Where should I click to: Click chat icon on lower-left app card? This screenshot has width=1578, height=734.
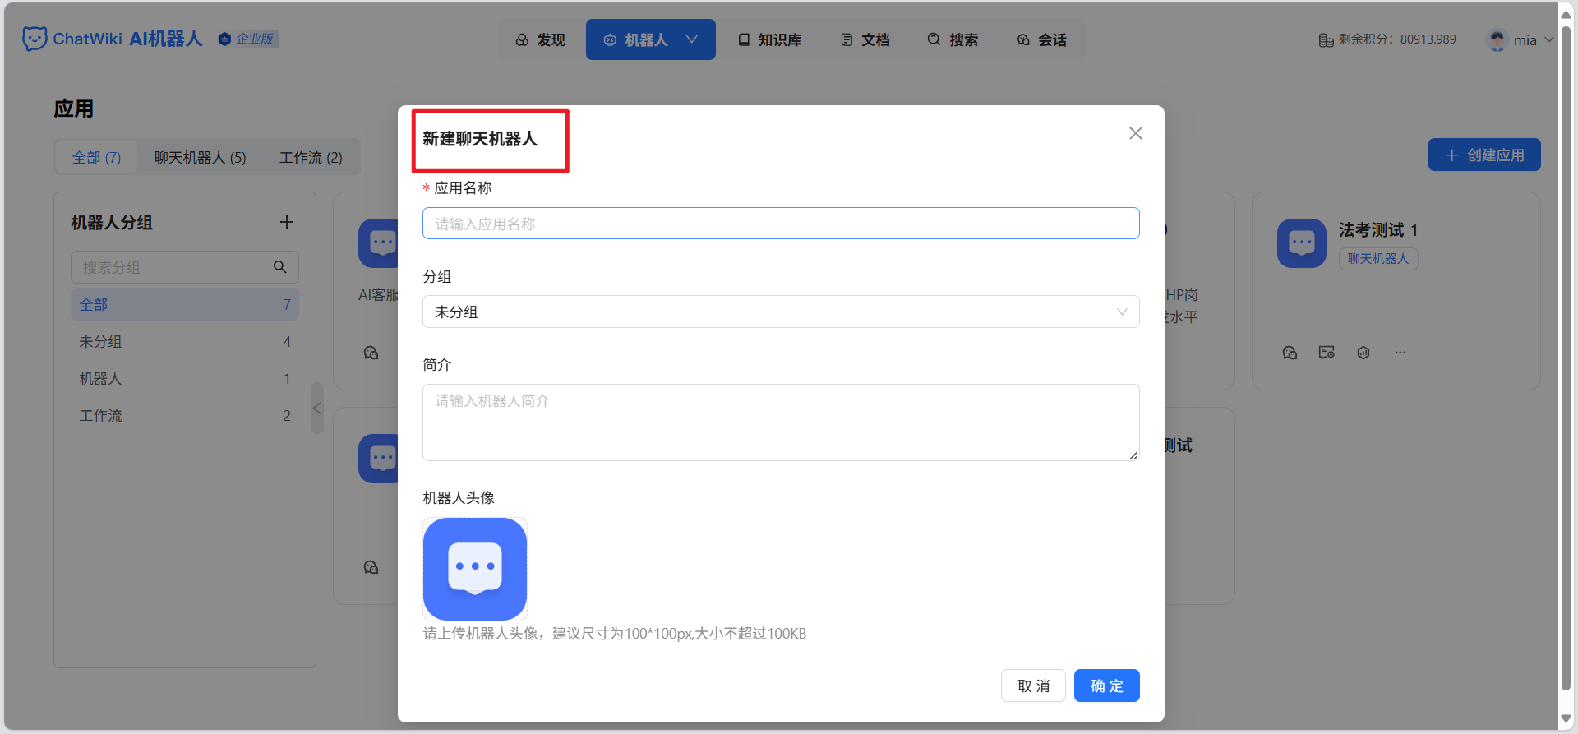371,567
